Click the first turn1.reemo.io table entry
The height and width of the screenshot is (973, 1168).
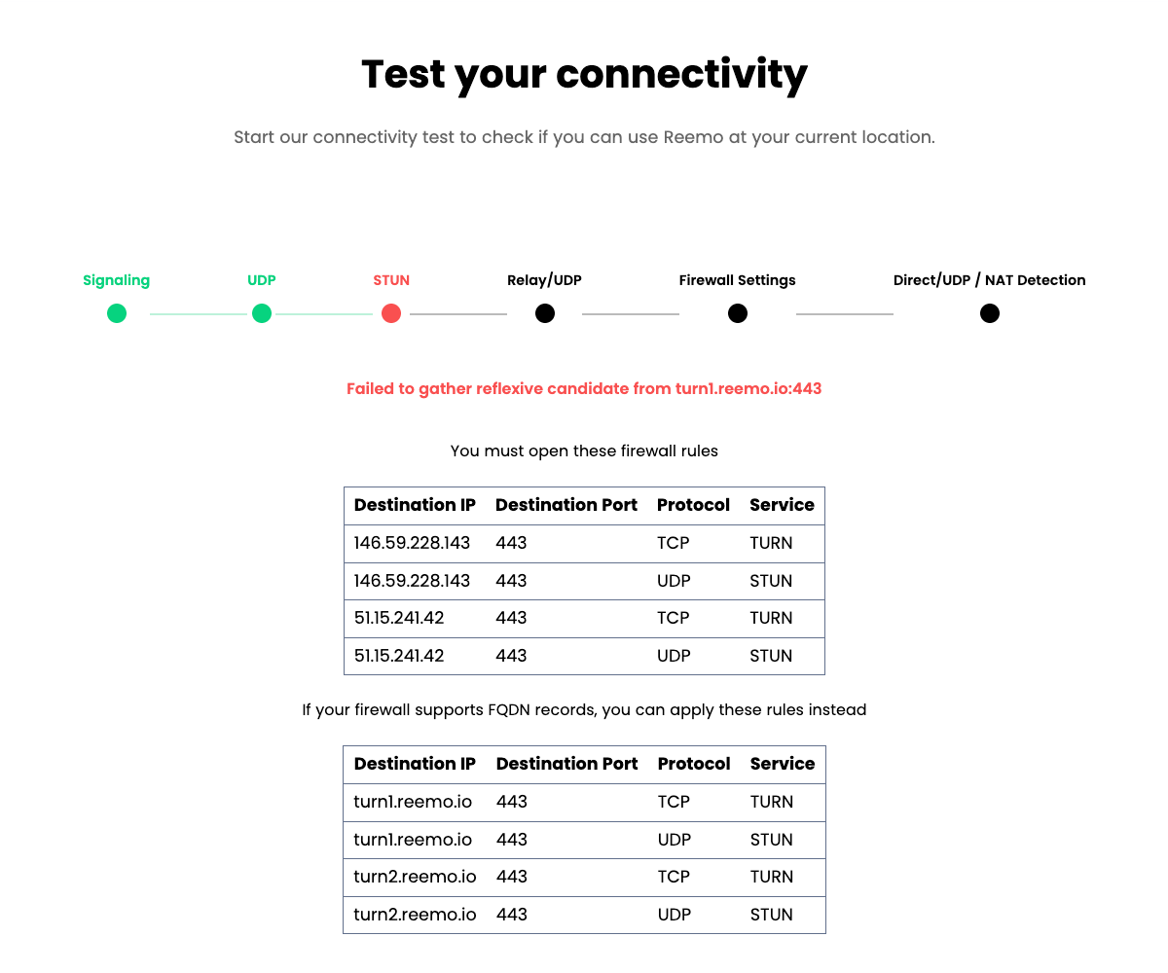click(413, 802)
